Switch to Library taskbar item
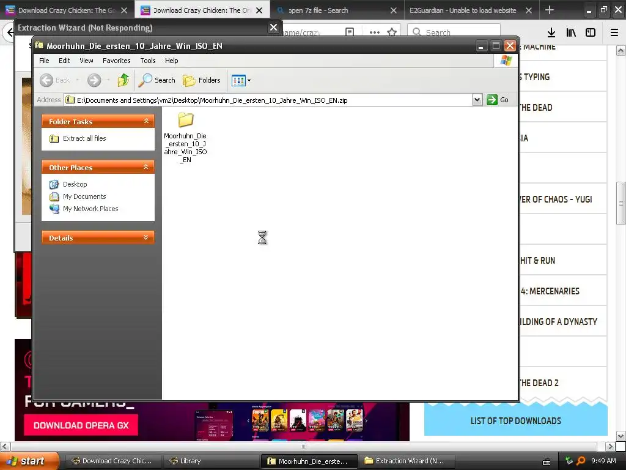Image resolution: width=626 pixels, height=470 pixels. (x=210, y=461)
